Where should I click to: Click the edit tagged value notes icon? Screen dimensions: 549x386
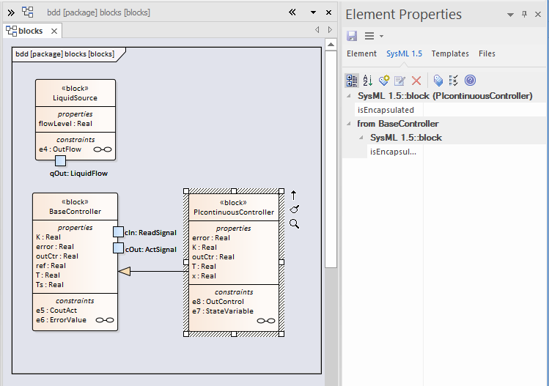pyautogui.click(x=399, y=81)
